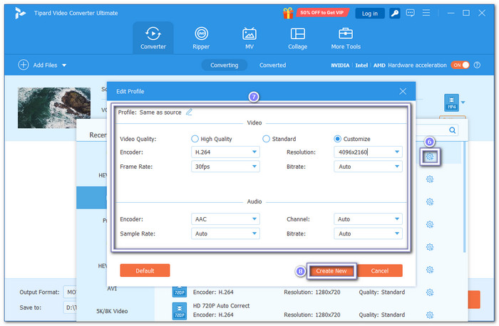Click the Create New button
Image resolution: width=499 pixels, height=326 pixels.
coord(331,271)
